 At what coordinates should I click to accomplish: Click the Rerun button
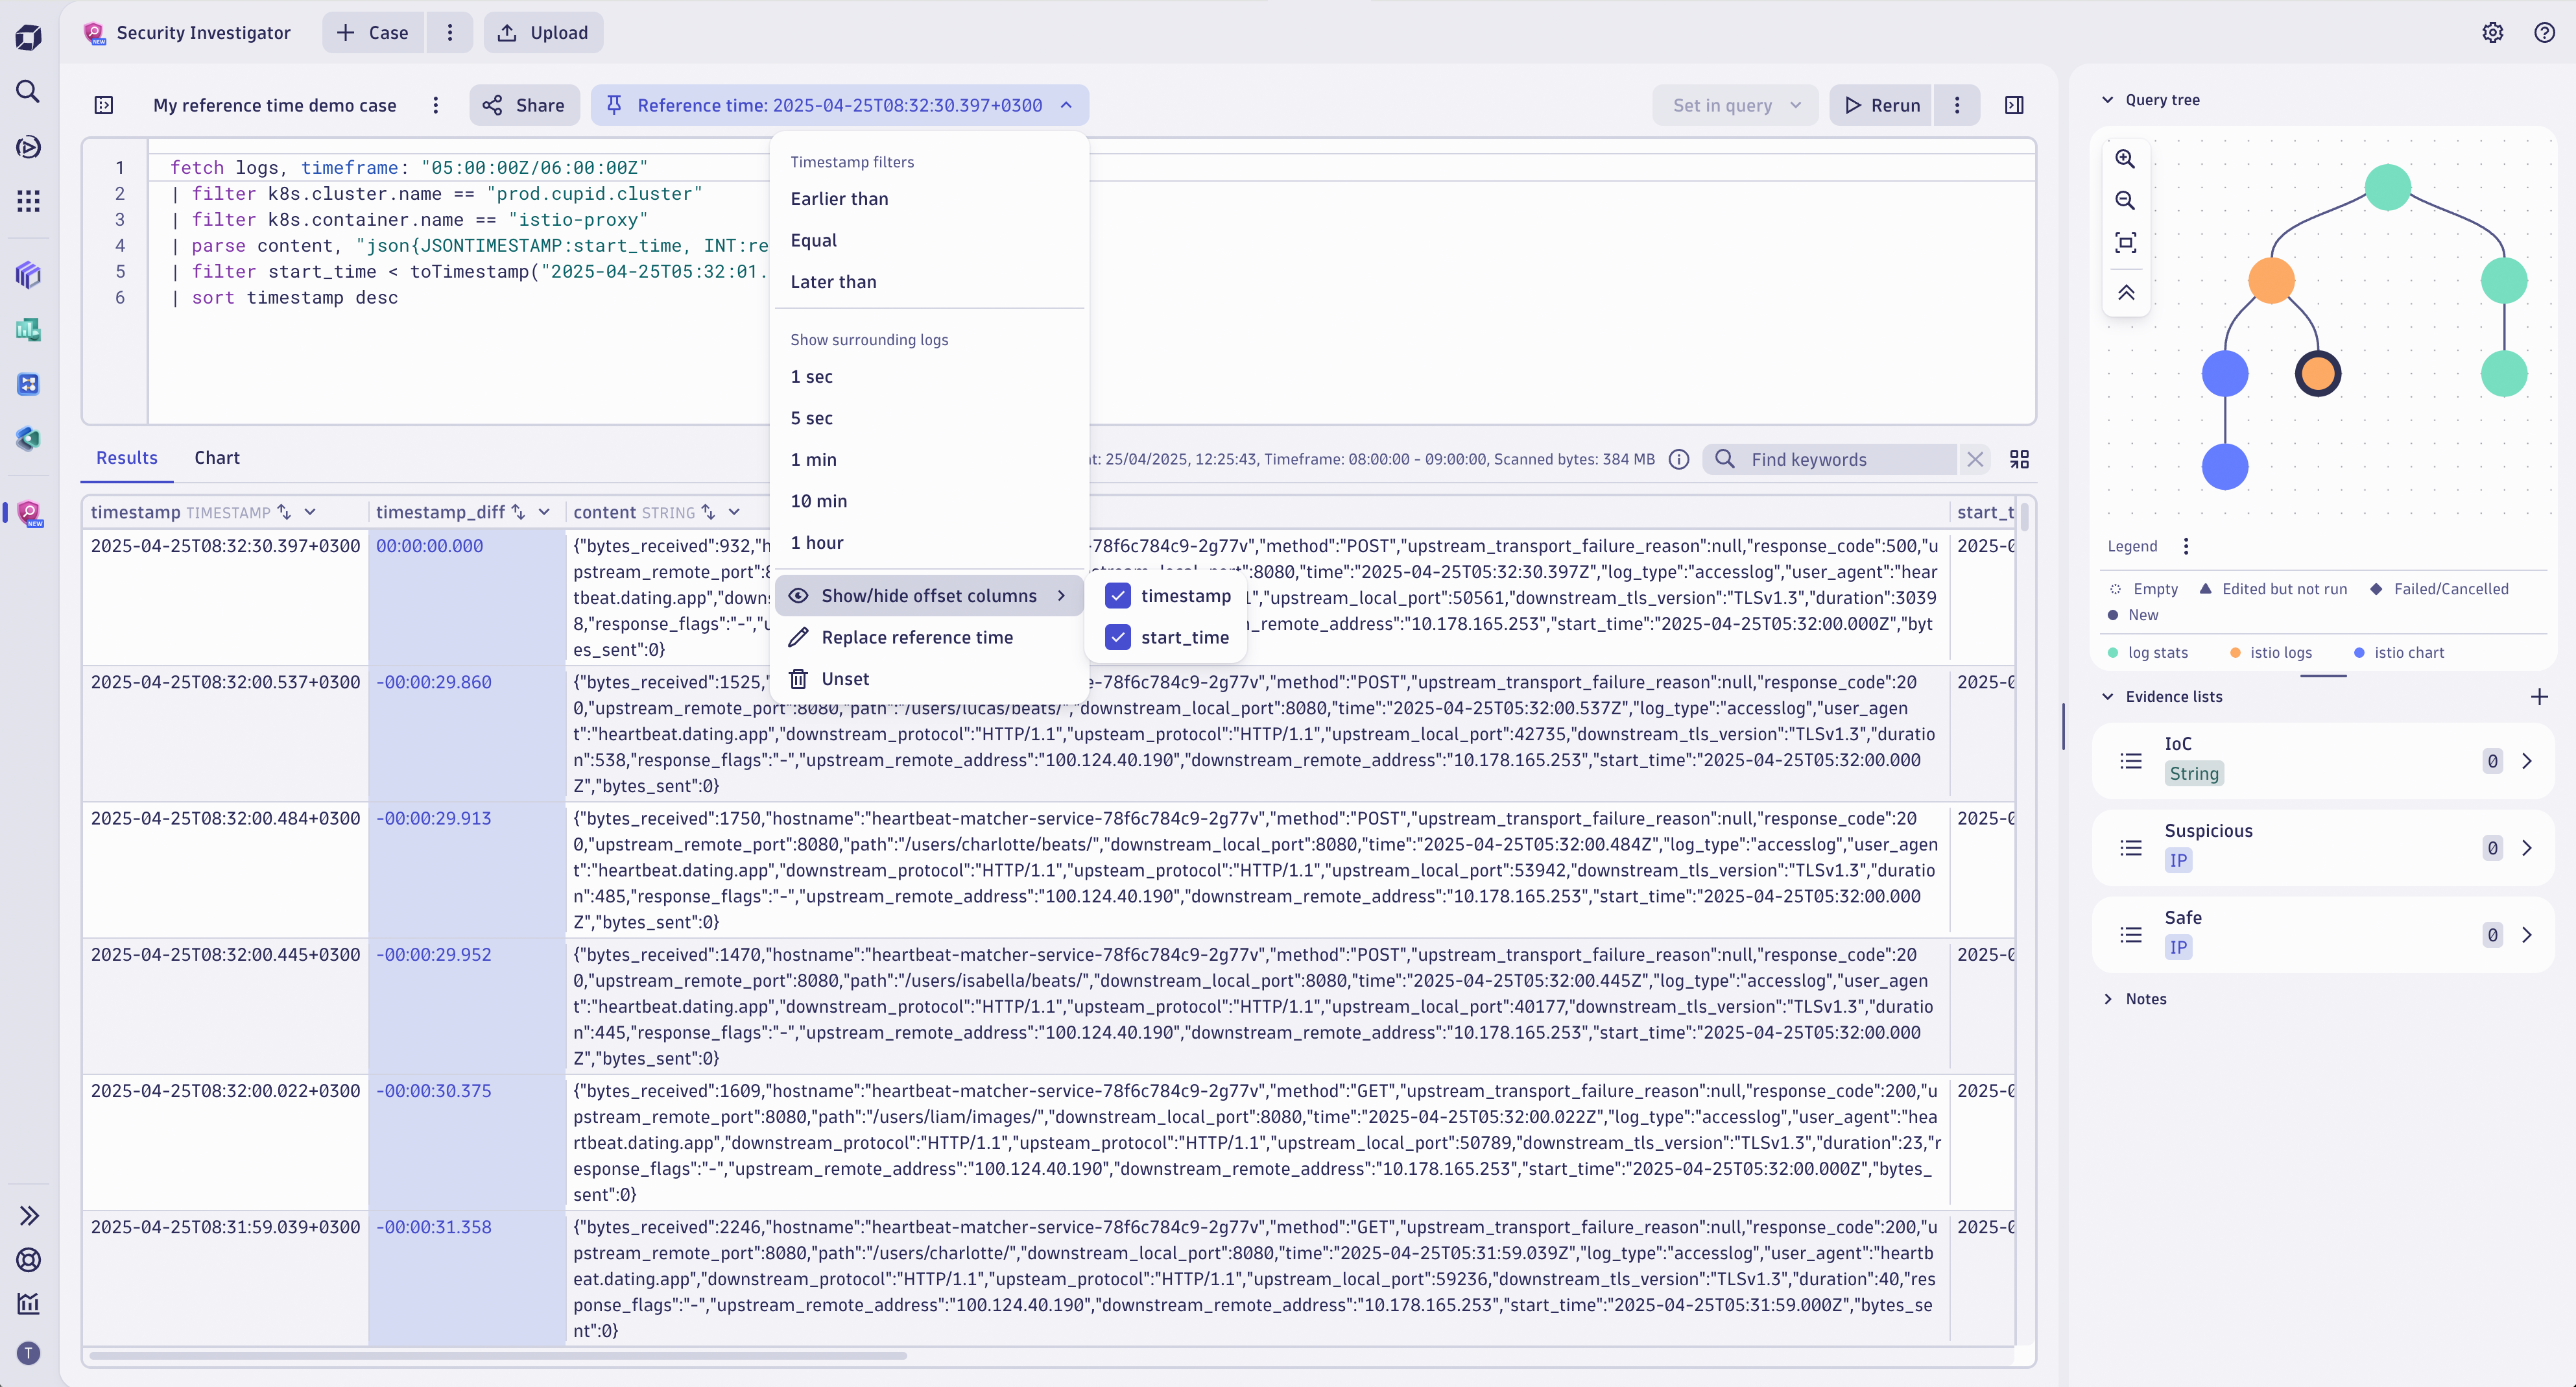coord(1880,104)
